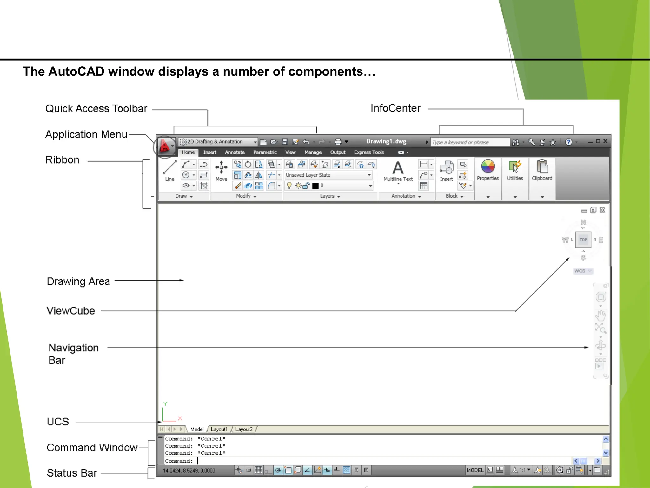Select the Move tool in Modify panel
Image resolution: width=650 pixels, height=488 pixels.
coord(221,171)
